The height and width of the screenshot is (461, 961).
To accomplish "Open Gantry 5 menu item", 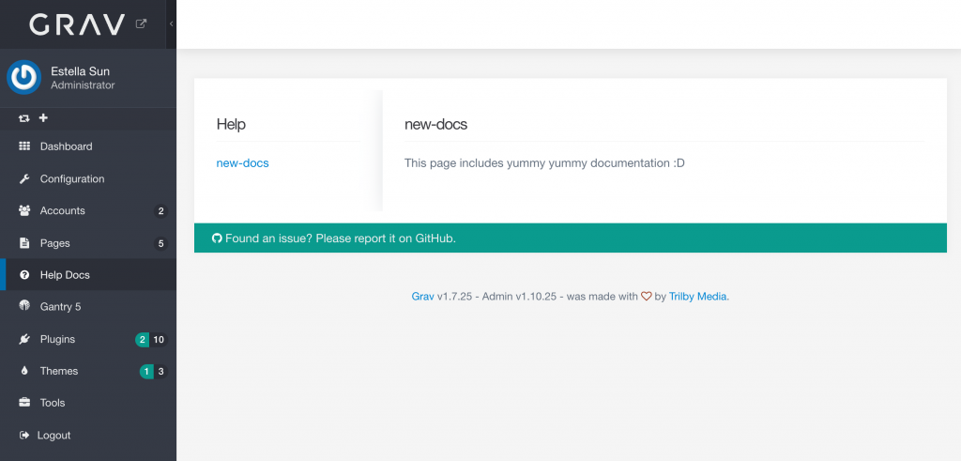I will click(88, 306).
